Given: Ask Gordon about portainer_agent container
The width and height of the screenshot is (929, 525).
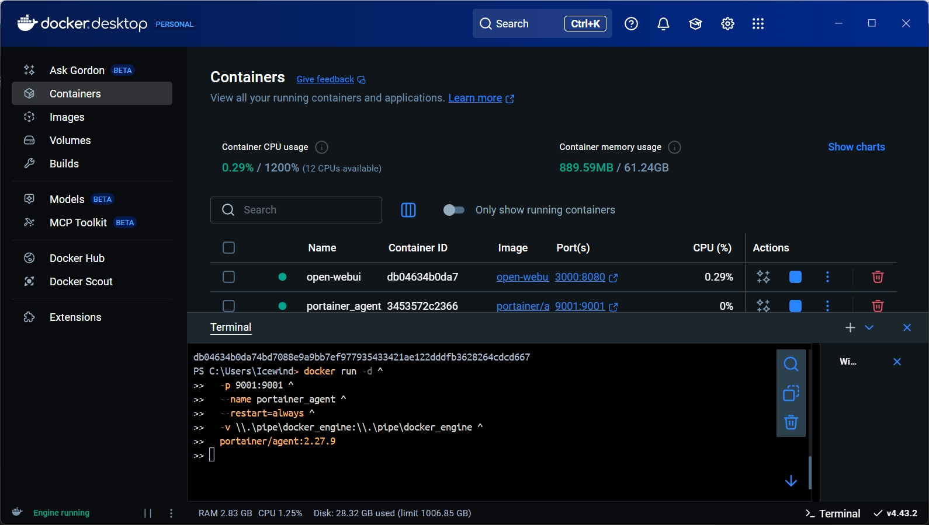Looking at the screenshot, I should tap(763, 306).
